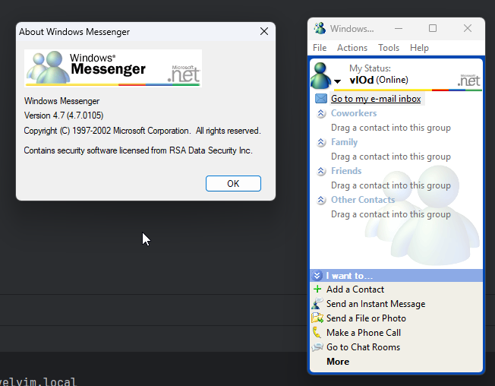Click the Send a File or Photo folder icon
The image size is (495, 386).
tap(317, 318)
